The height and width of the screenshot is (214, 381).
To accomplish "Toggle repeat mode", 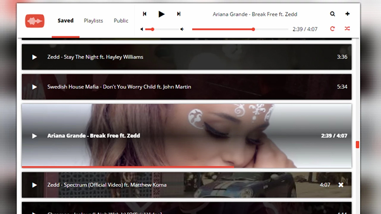I will 332,29.
